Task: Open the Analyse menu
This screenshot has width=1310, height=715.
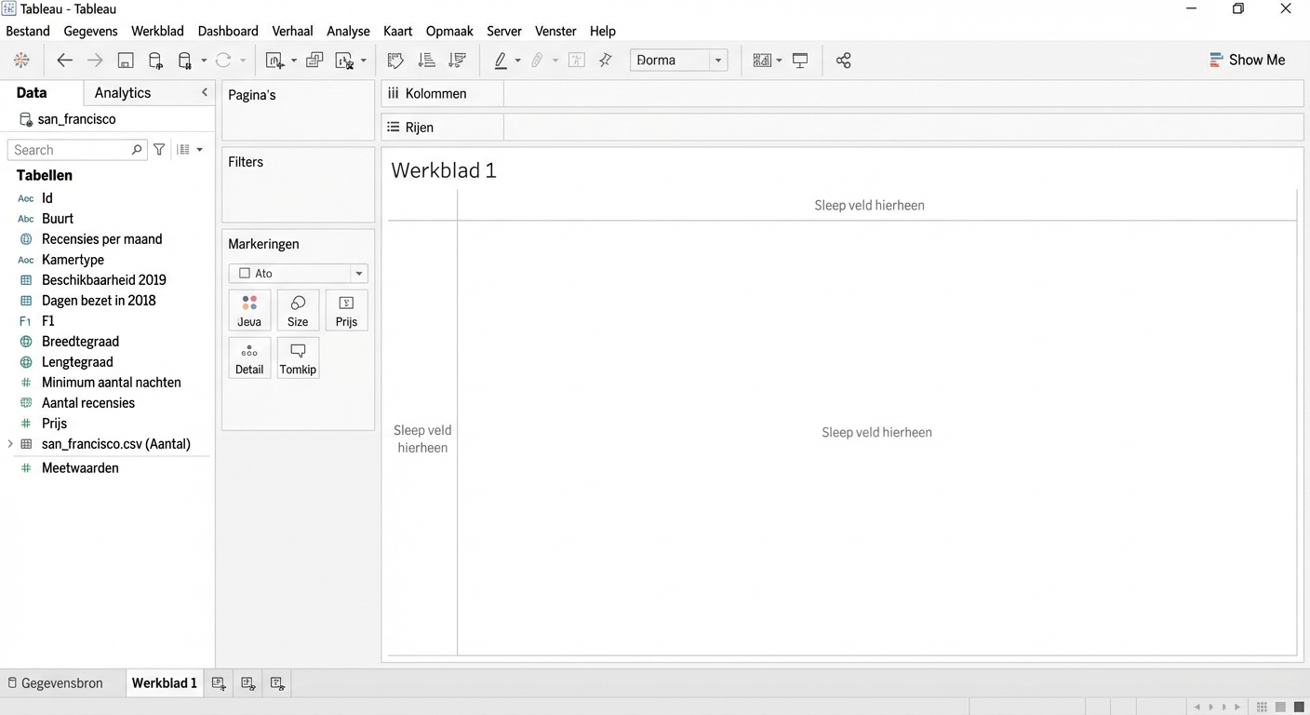Action: [348, 31]
